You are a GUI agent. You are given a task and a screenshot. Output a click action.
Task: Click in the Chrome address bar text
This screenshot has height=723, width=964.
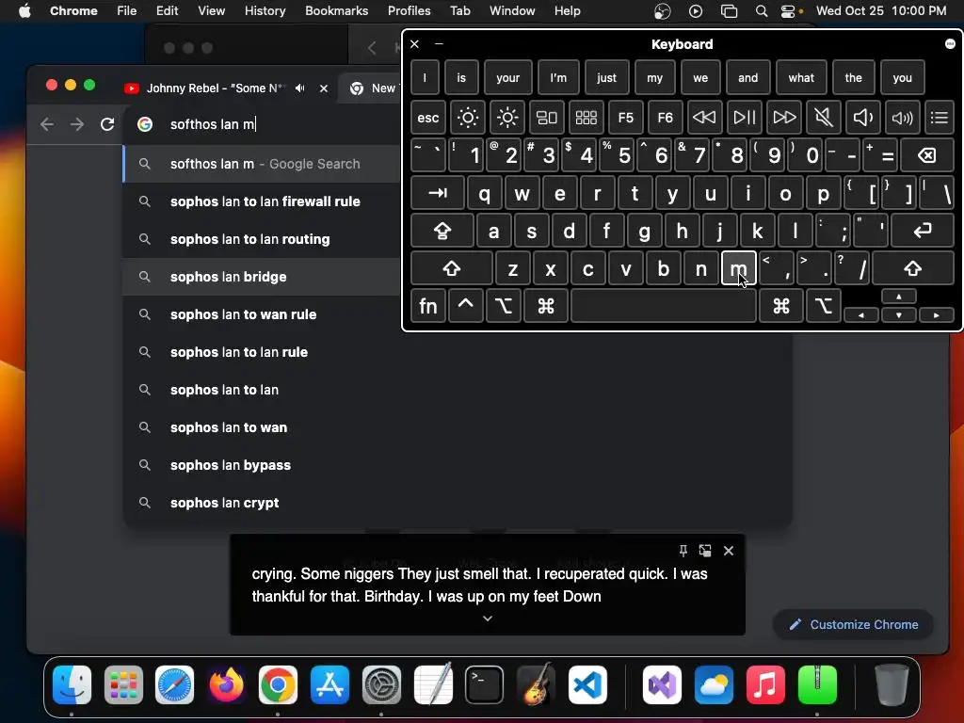pos(213,124)
